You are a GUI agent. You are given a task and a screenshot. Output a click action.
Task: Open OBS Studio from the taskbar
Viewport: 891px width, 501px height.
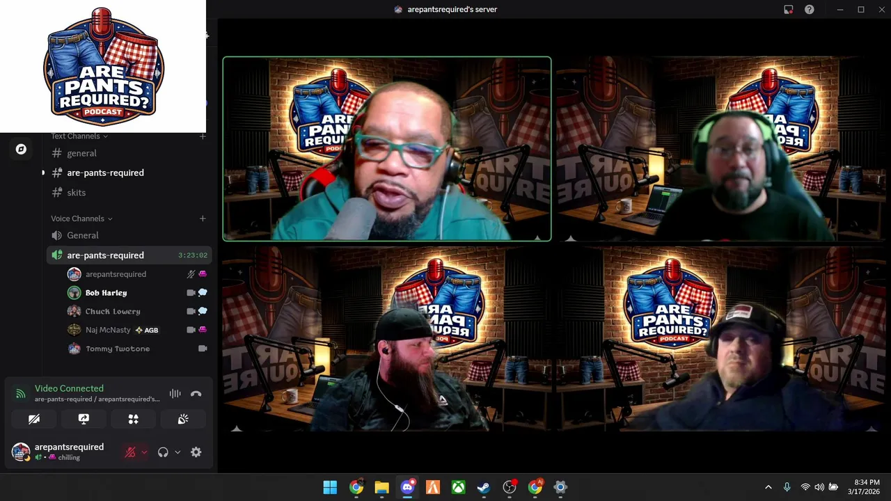tap(510, 487)
